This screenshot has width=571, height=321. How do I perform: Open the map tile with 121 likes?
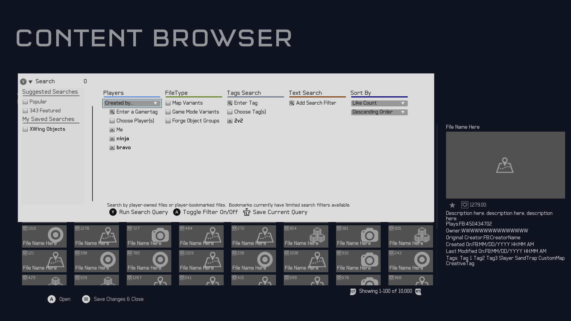[x=44, y=261]
